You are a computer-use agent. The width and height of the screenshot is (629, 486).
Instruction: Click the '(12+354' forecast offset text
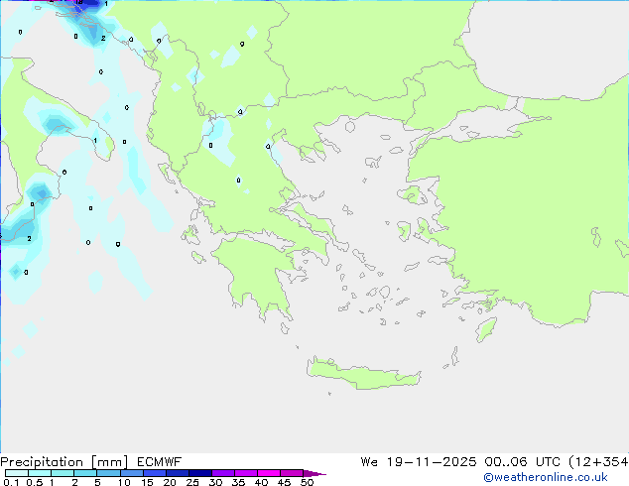pyautogui.click(x=598, y=462)
